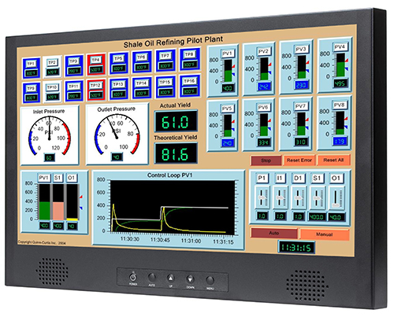Click the Inlet Pressure gauge dial
394x317 pixels.
pos(50,135)
